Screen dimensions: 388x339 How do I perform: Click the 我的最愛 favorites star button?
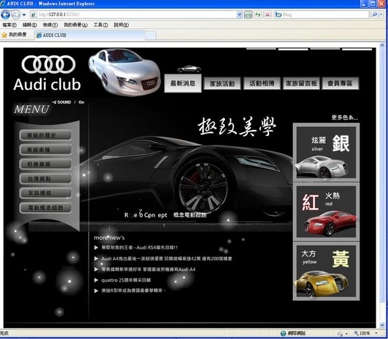pyautogui.click(x=14, y=35)
